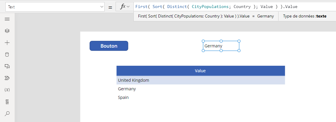Screen dimensions: 336x122
Task: Select the United Kingdom table row
Action: coord(200,80)
